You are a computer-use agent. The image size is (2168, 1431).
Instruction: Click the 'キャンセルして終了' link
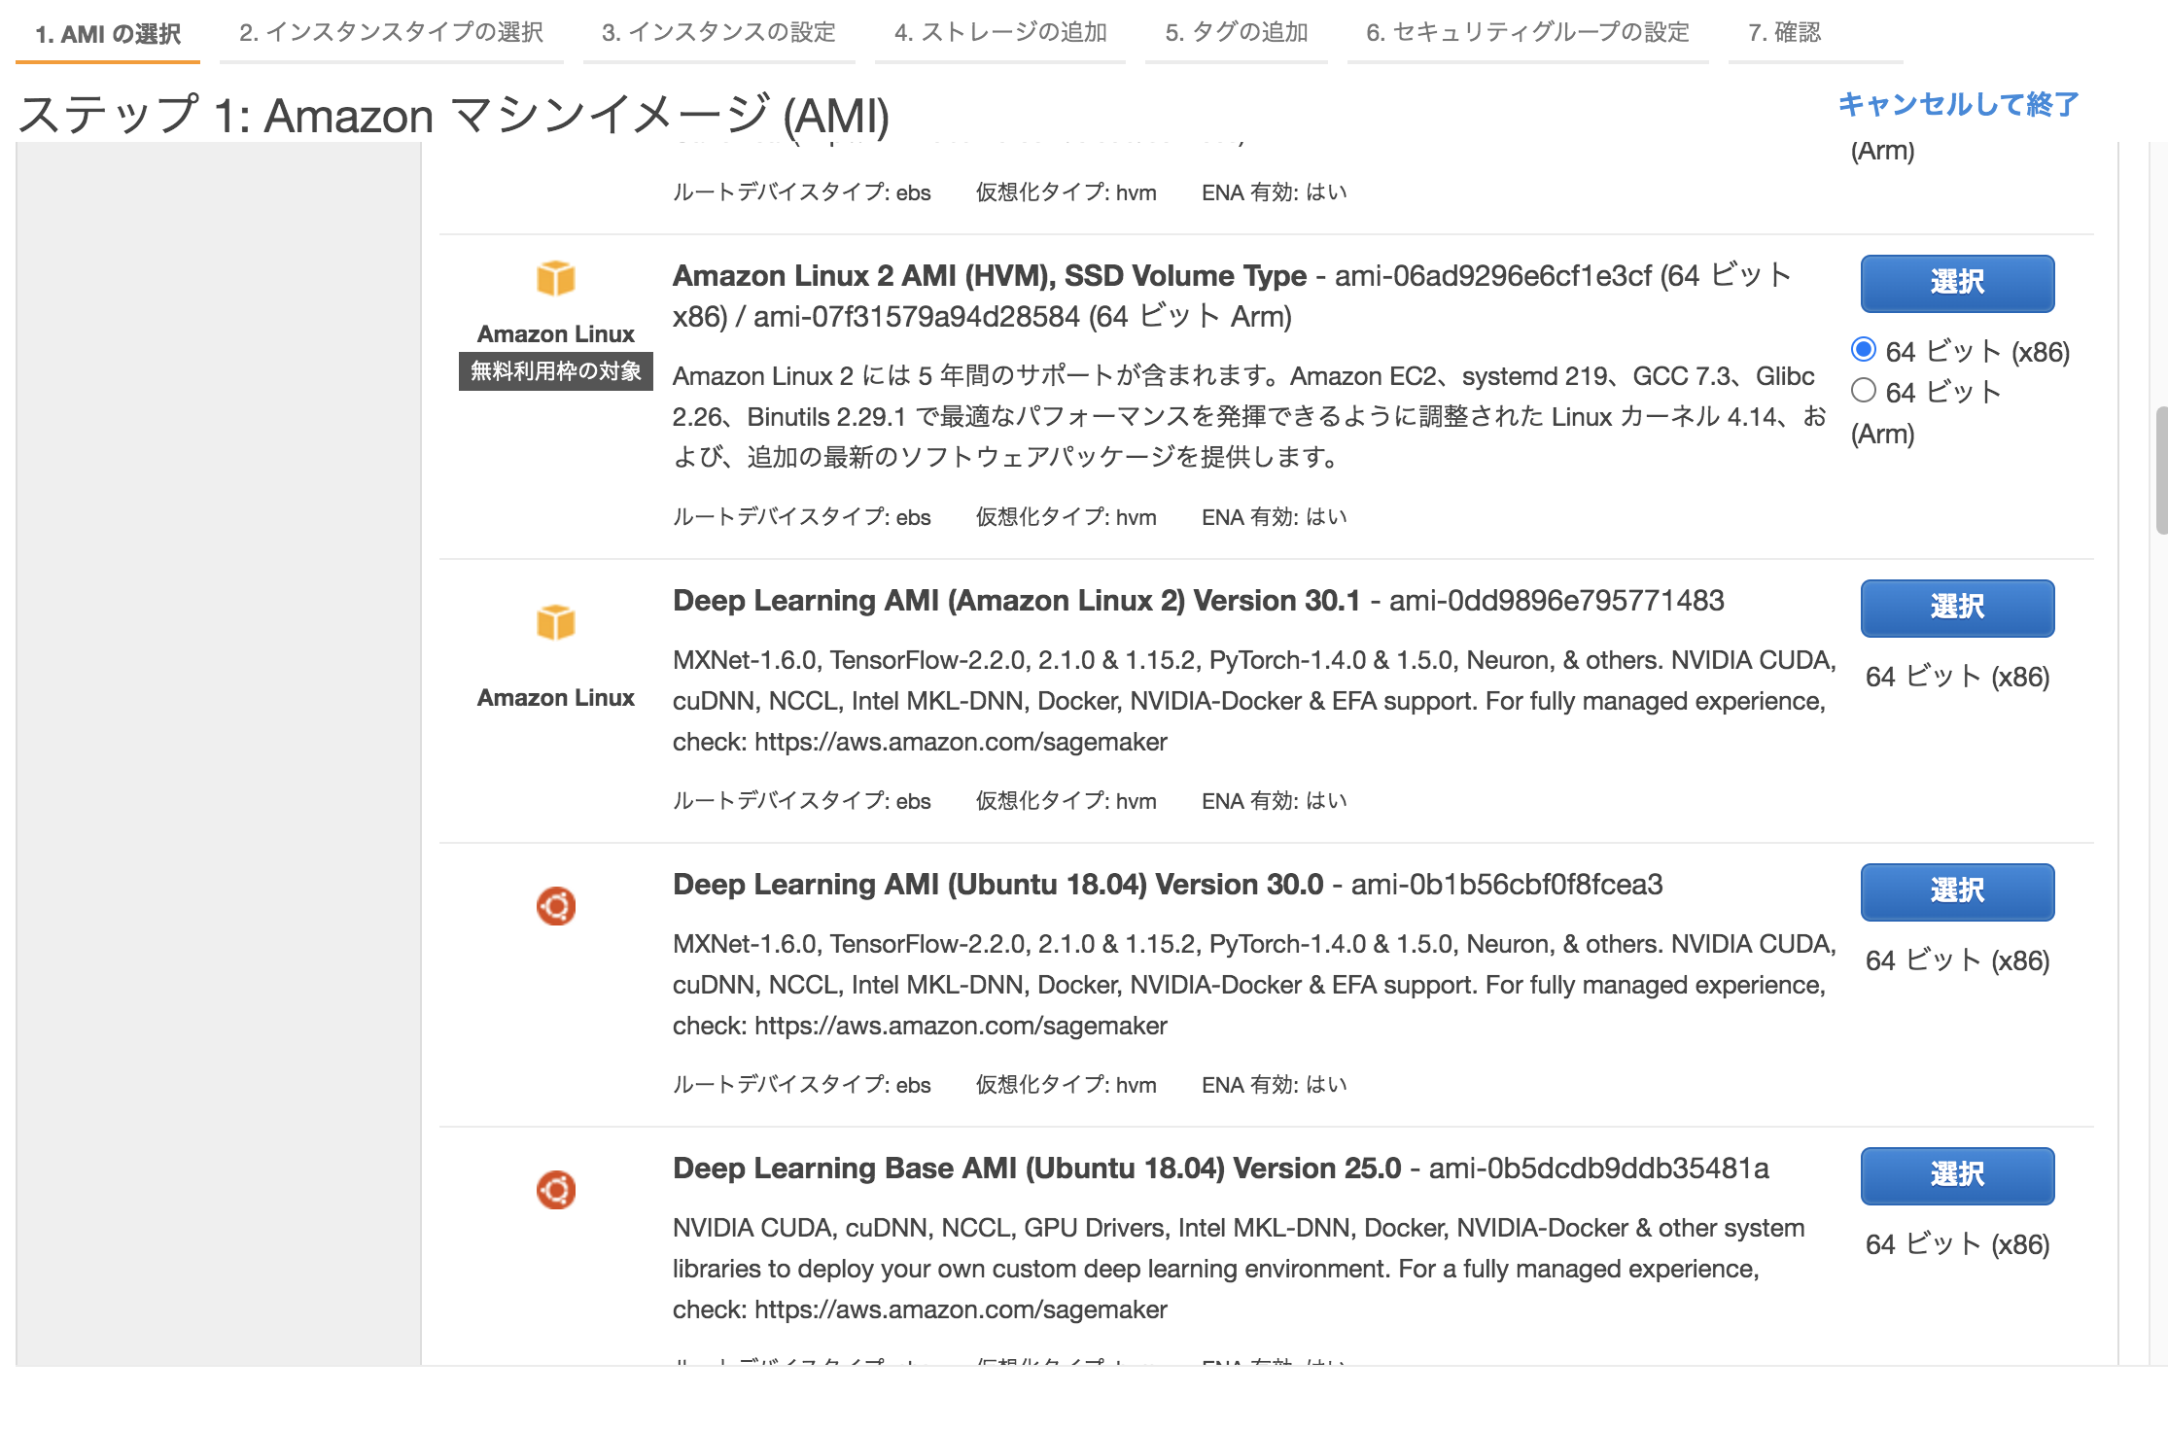(x=1958, y=104)
